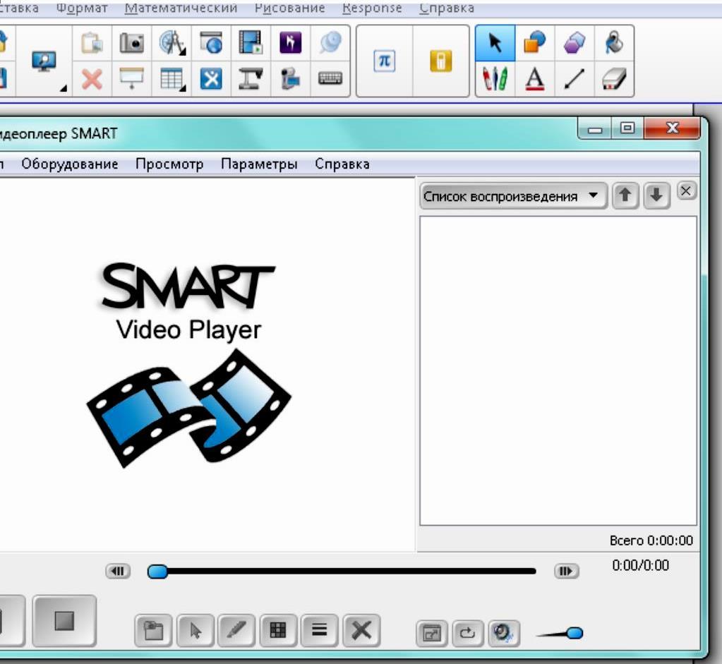Click the web browser globe icon
Screen dimensions: 722x664
click(x=211, y=43)
